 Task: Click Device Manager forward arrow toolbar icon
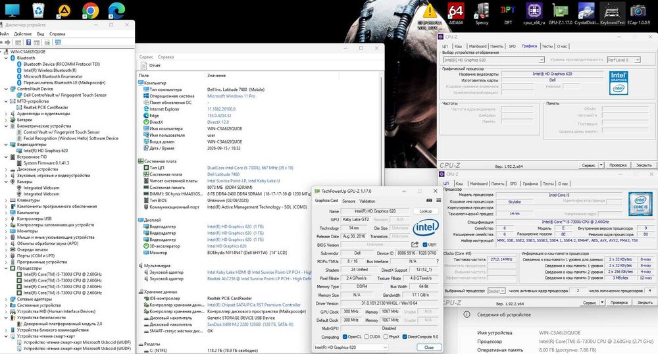[x=7, y=42]
